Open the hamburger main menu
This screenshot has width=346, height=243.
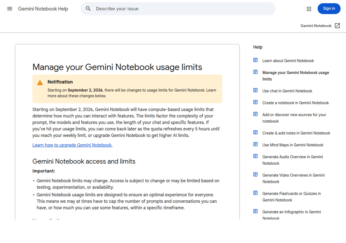(10, 9)
